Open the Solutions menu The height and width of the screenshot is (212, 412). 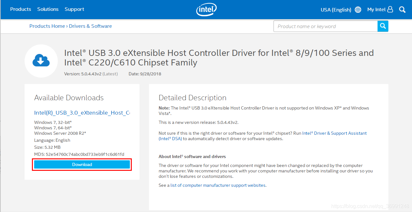pos(48,9)
